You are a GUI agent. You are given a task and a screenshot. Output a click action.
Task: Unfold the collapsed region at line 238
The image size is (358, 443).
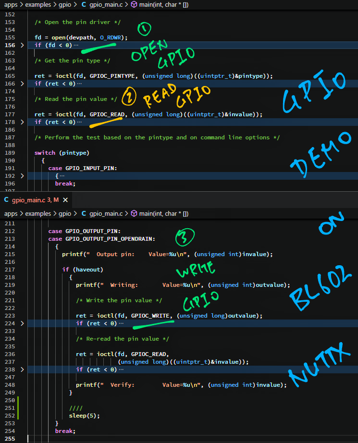(x=22, y=369)
